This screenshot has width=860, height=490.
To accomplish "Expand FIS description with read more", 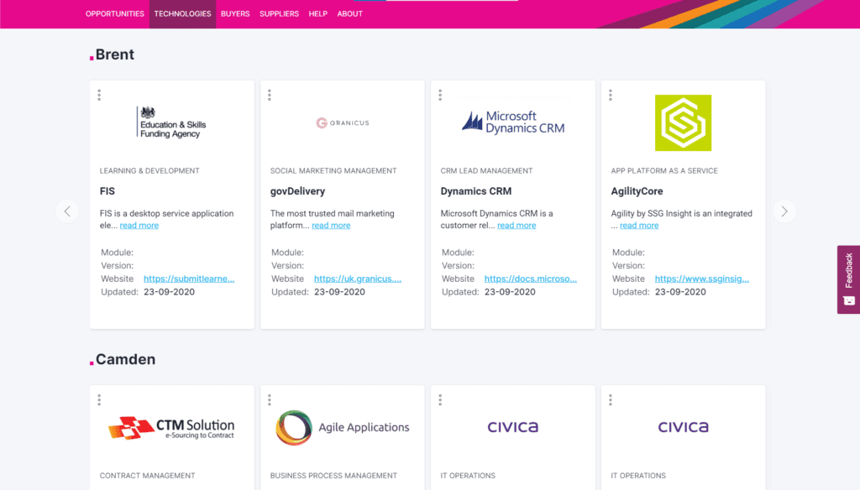I will (x=139, y=226).
